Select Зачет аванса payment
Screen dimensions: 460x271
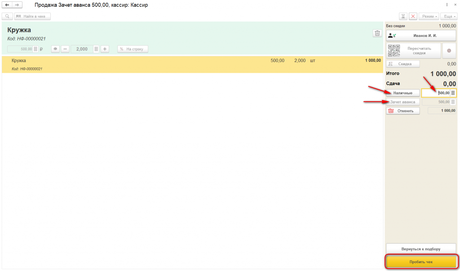pos(403,102)
